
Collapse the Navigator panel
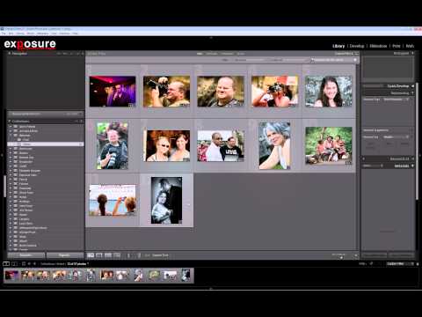click(10, 54)
